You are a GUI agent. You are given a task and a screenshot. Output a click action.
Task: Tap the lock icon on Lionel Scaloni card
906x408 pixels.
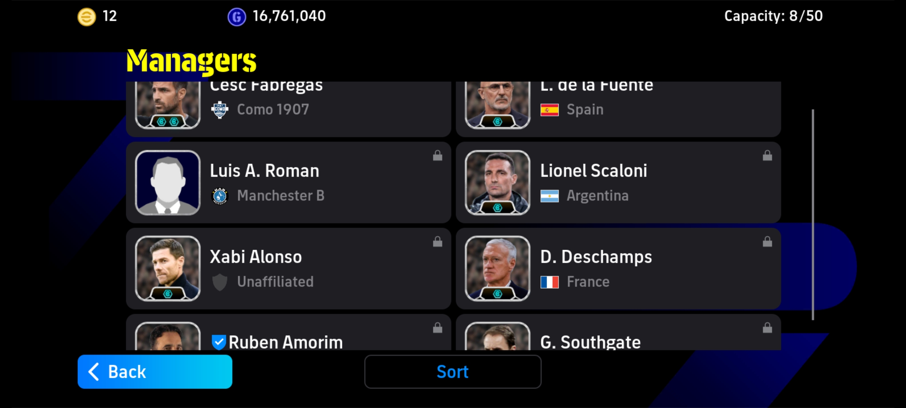[767, 155]
